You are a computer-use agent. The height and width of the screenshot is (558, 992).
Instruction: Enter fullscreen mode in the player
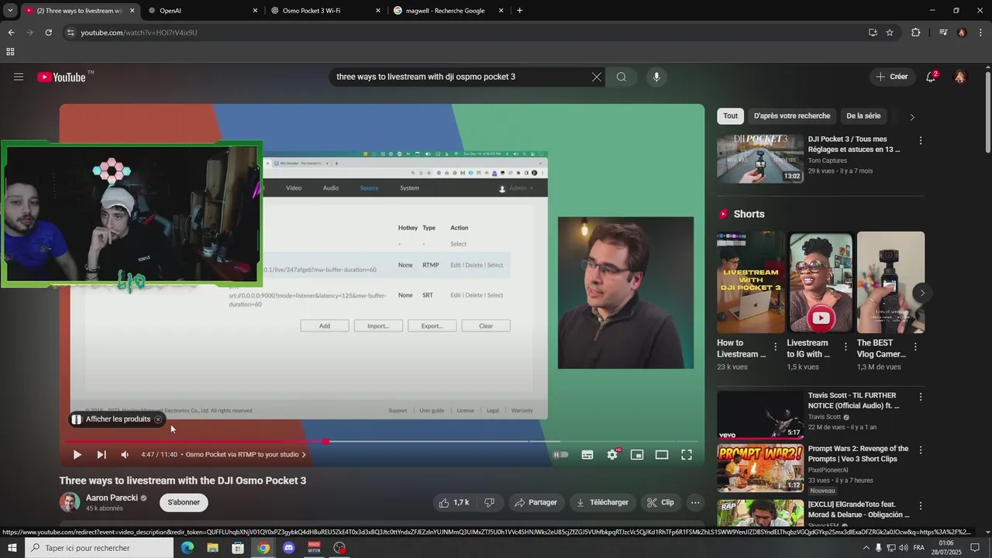coord(687,455)
